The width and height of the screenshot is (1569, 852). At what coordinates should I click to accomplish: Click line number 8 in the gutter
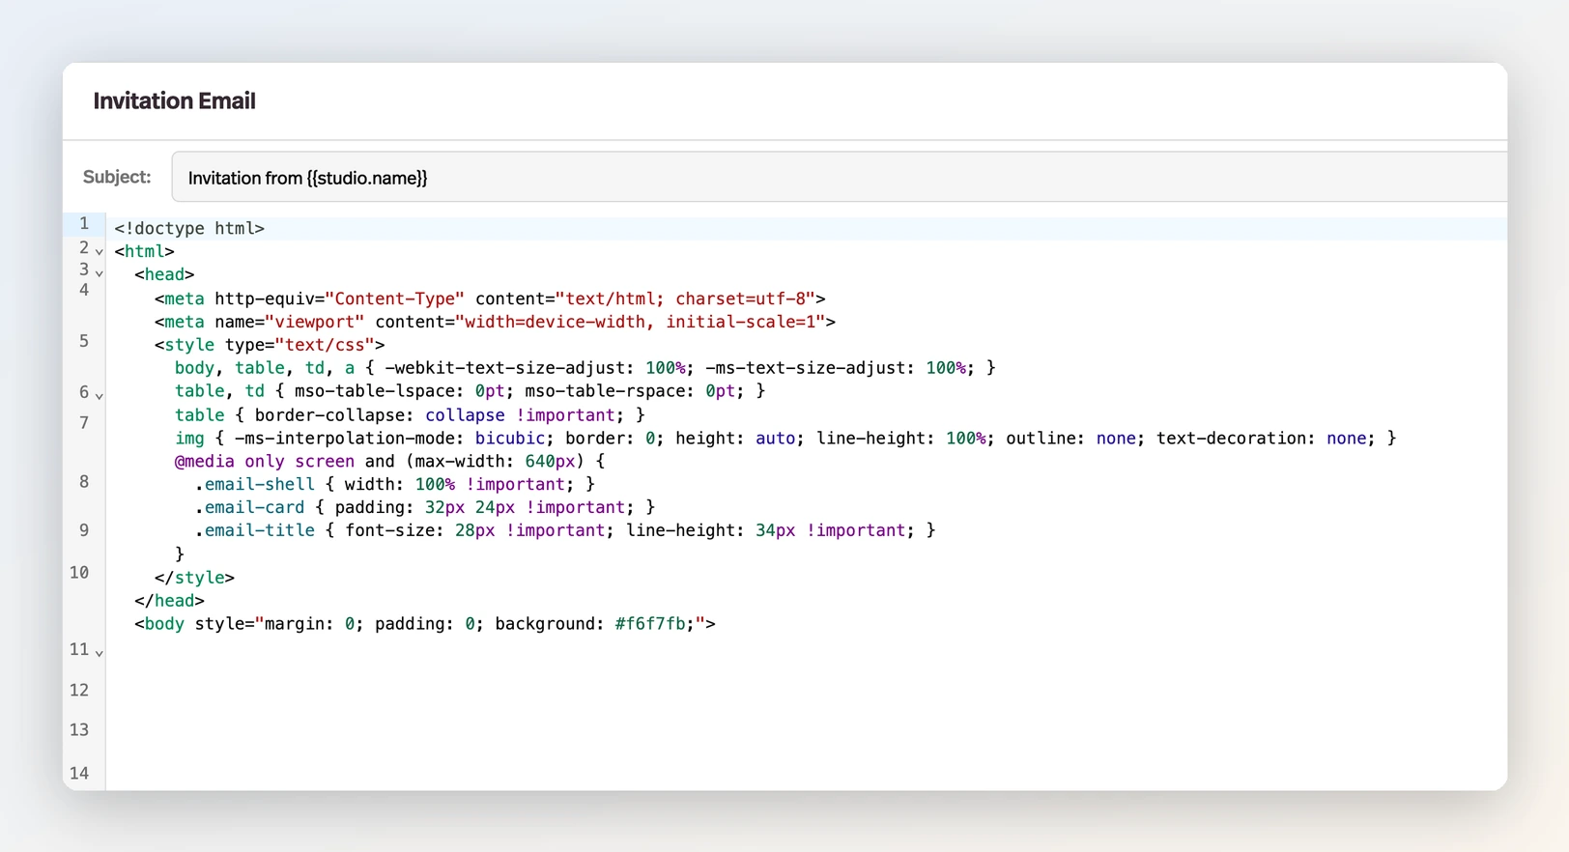84,482
